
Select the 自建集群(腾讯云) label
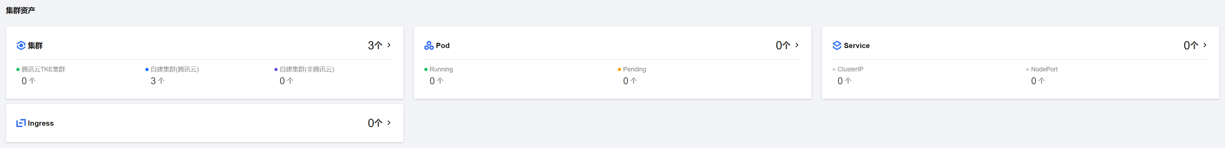[x=174, y=69]
